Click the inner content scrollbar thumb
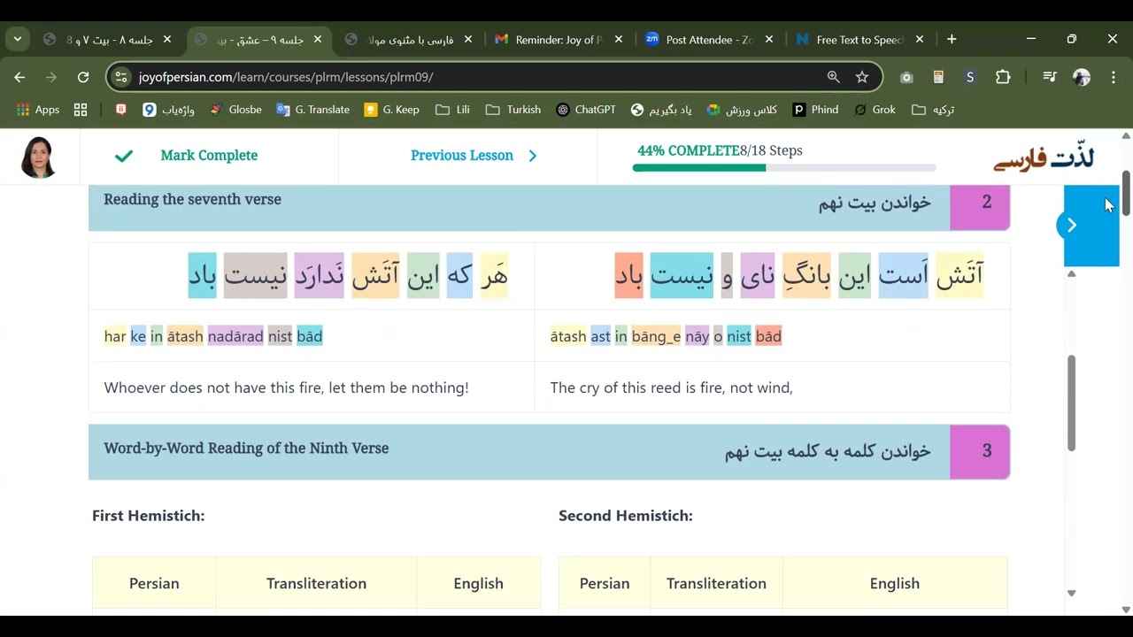 (1071, 403)
